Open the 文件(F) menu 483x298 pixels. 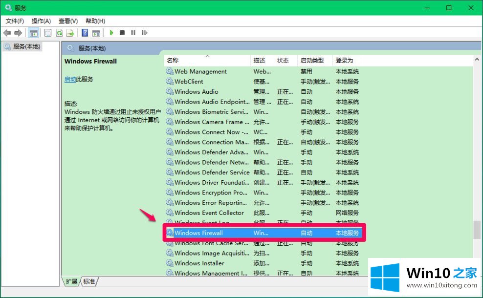click(15, 21)
